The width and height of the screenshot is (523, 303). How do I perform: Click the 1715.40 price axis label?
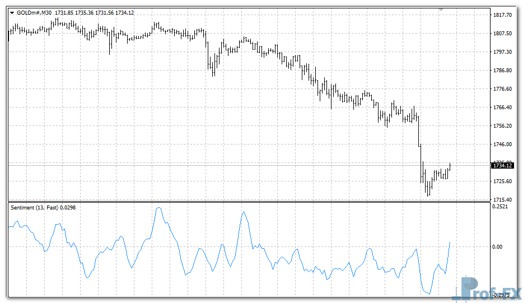pyautogui.click(x=502, y=200)
